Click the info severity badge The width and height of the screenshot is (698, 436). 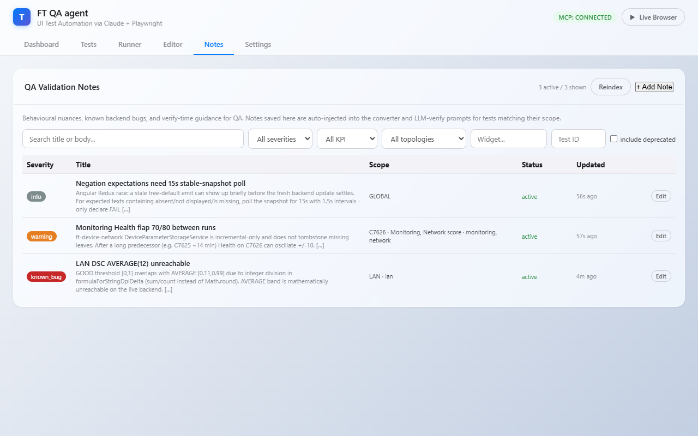point(36,196)
